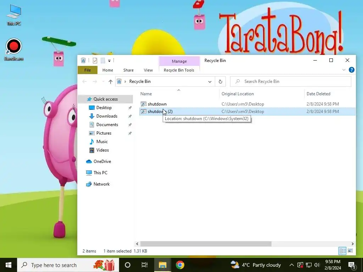Screen dimensions: 363x272
Task: Open the recent locations dropdown arrow
Action: click(103, 81)
